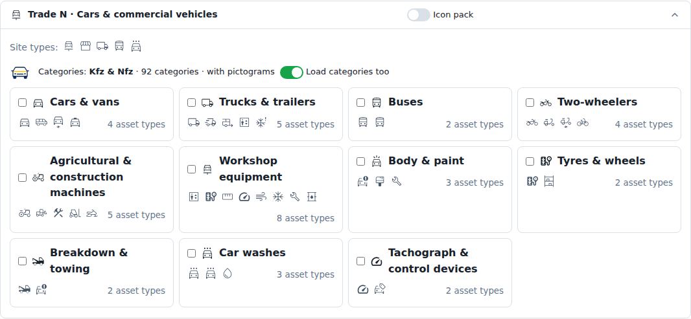Click the car with tag icon in Tachograph card
Viewport: 691px width, 319px height.
point(380,289)
